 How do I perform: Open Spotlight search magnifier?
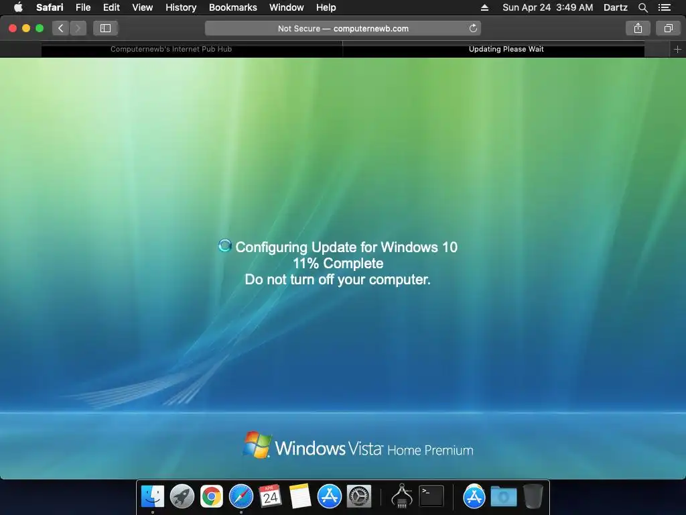coord(642,7)
